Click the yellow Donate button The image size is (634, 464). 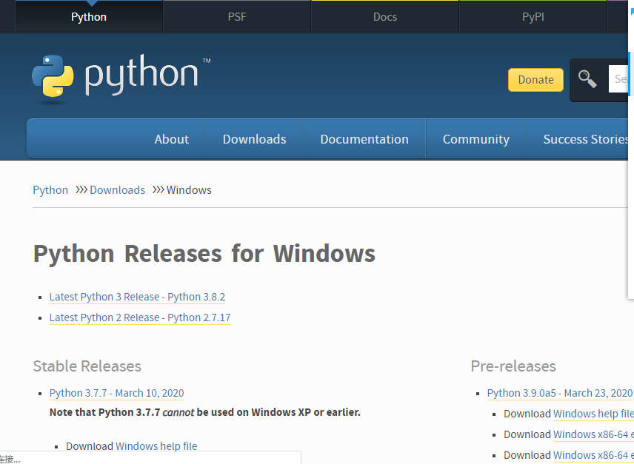[x=535, y=80]
